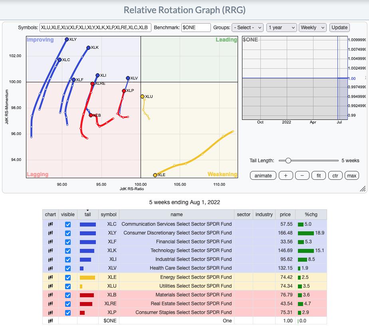Select the XLP data point on the graph
This screenshot has height=326, width=369.
point(124,91)
